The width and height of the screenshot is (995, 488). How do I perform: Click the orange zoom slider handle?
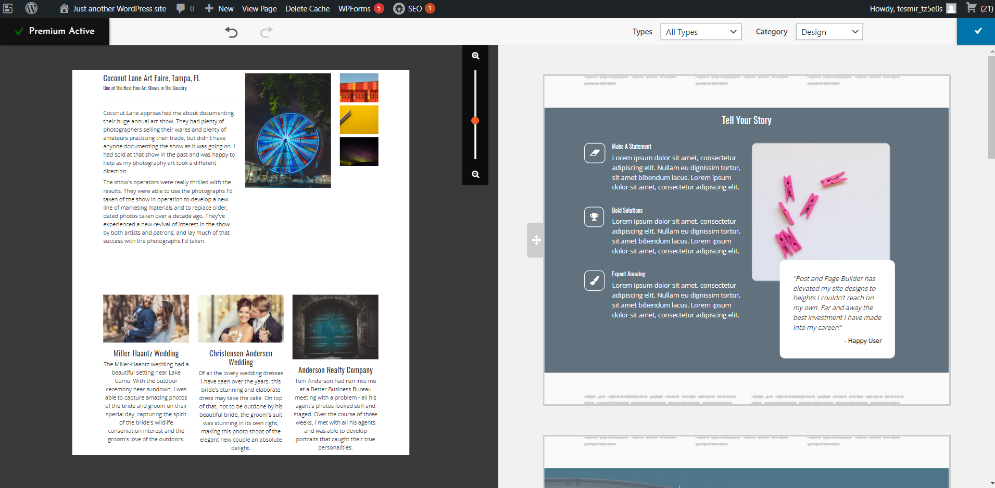point(475,121)
